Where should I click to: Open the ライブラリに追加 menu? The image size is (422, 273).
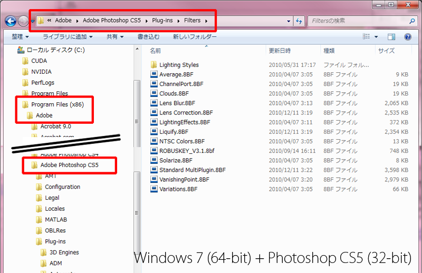click(x=68, y=36)
